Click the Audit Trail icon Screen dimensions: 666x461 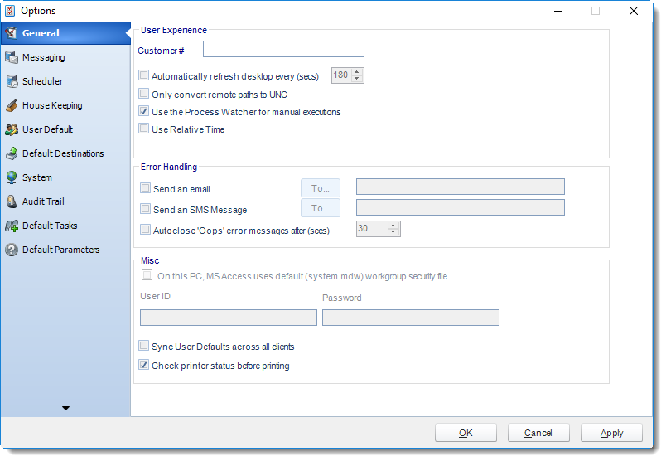[x=12, y=201]
